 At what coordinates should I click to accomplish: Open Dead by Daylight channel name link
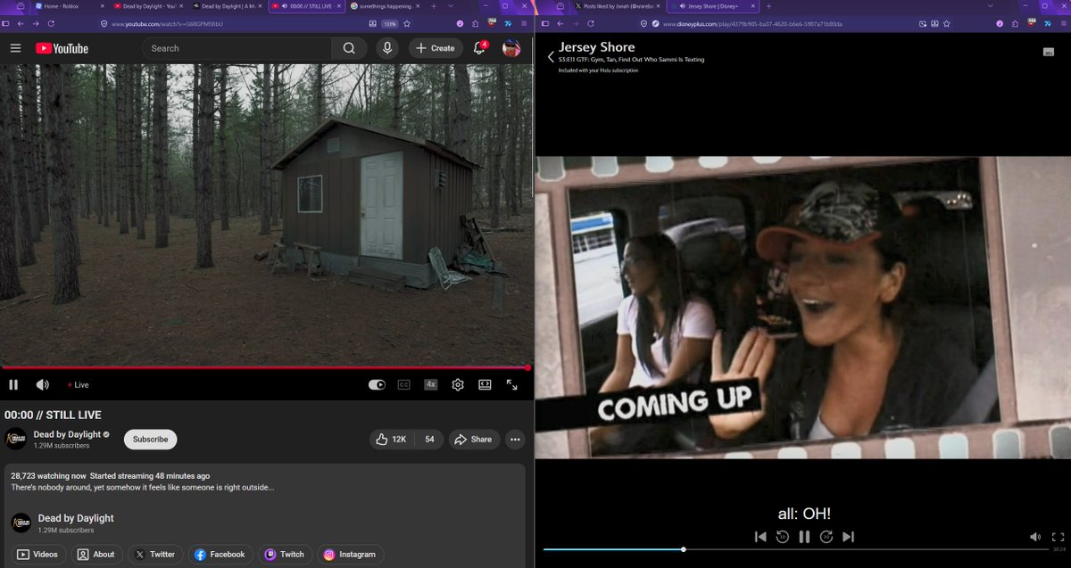coord(67,434)
